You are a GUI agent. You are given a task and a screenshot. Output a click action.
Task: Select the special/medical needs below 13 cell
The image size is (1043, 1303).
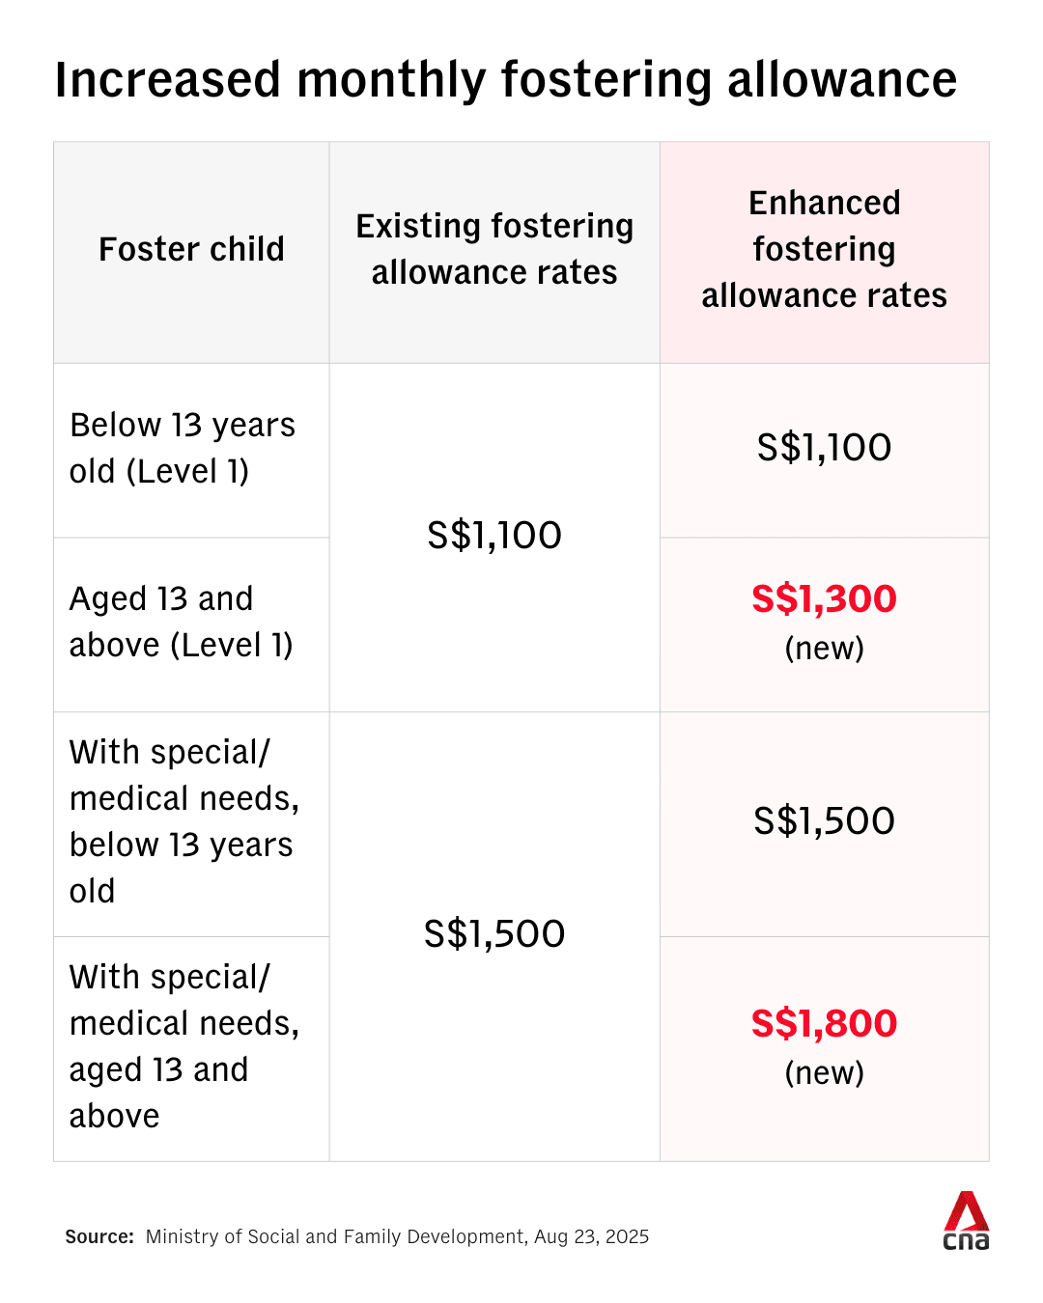coord(183,821)
